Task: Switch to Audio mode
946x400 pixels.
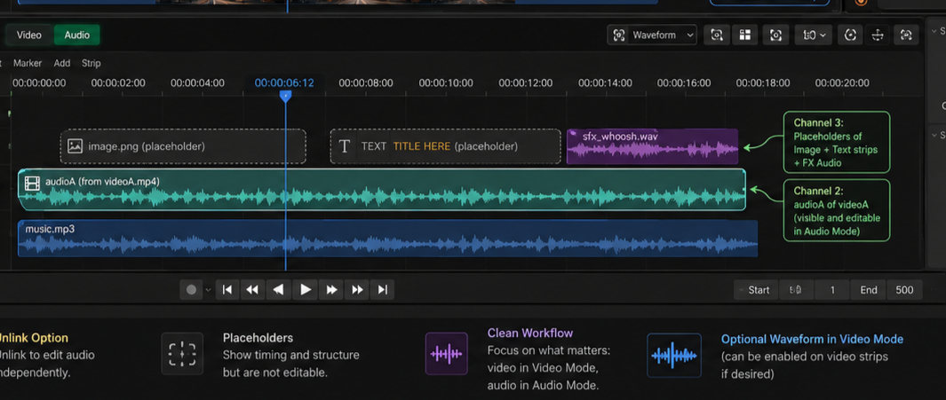Action: point(77,35)
